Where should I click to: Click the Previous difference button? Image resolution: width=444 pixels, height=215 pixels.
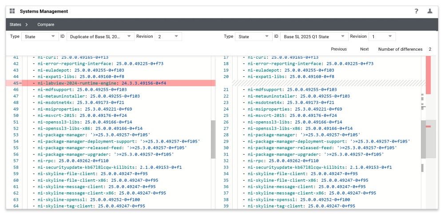[x=339, y=49]
